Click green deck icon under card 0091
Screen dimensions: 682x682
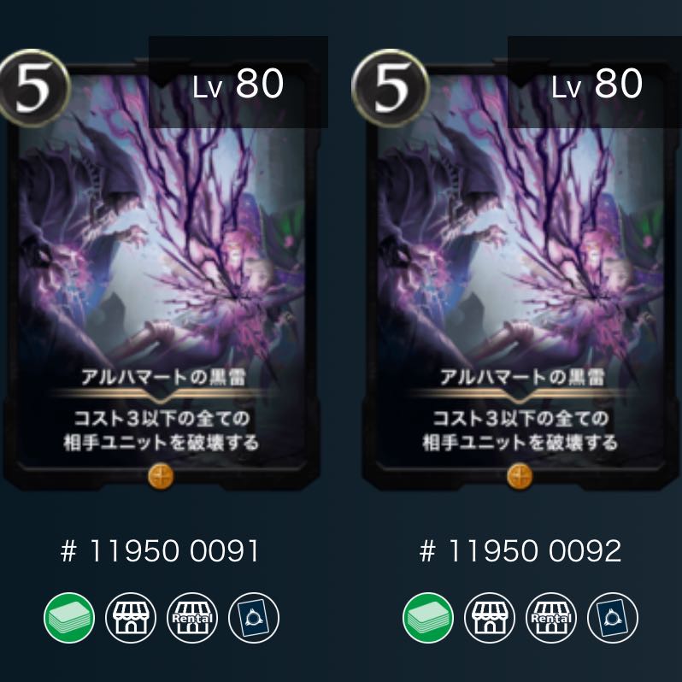pos(69,618)
